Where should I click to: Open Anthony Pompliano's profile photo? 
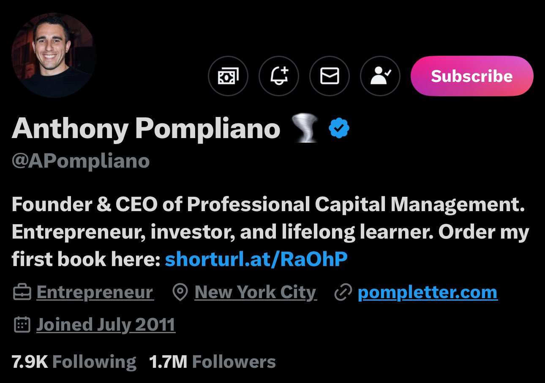[54, 55]
